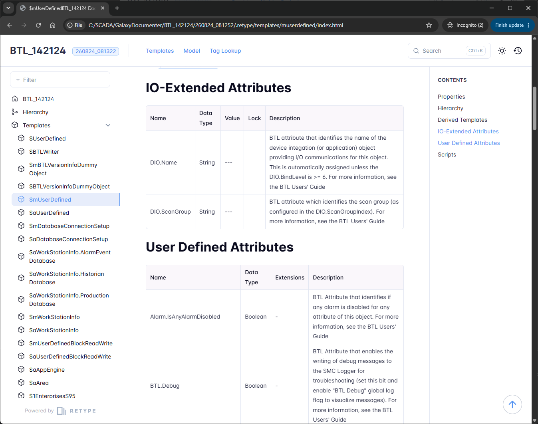Click the scroll-to-top arrow button

(x=512, y=404)
